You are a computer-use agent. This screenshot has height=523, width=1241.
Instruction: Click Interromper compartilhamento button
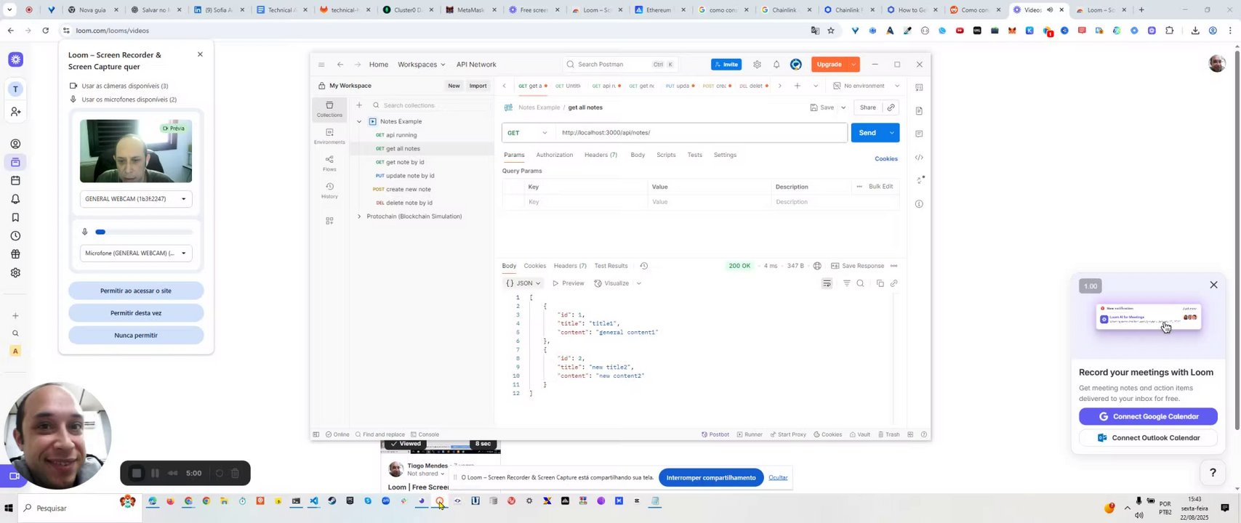[x=711, y=477]
